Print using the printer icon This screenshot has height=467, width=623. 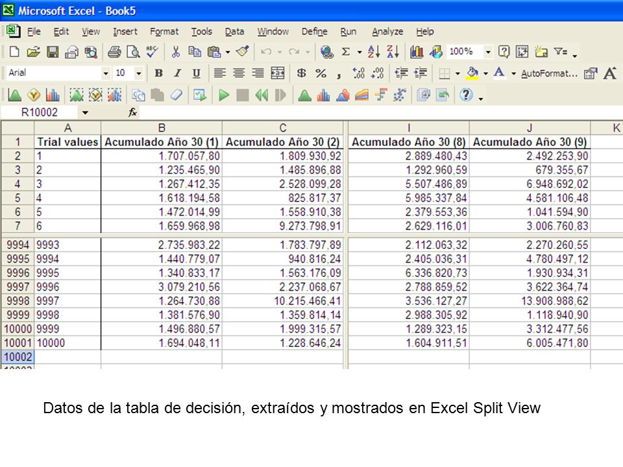coord(114,52)
